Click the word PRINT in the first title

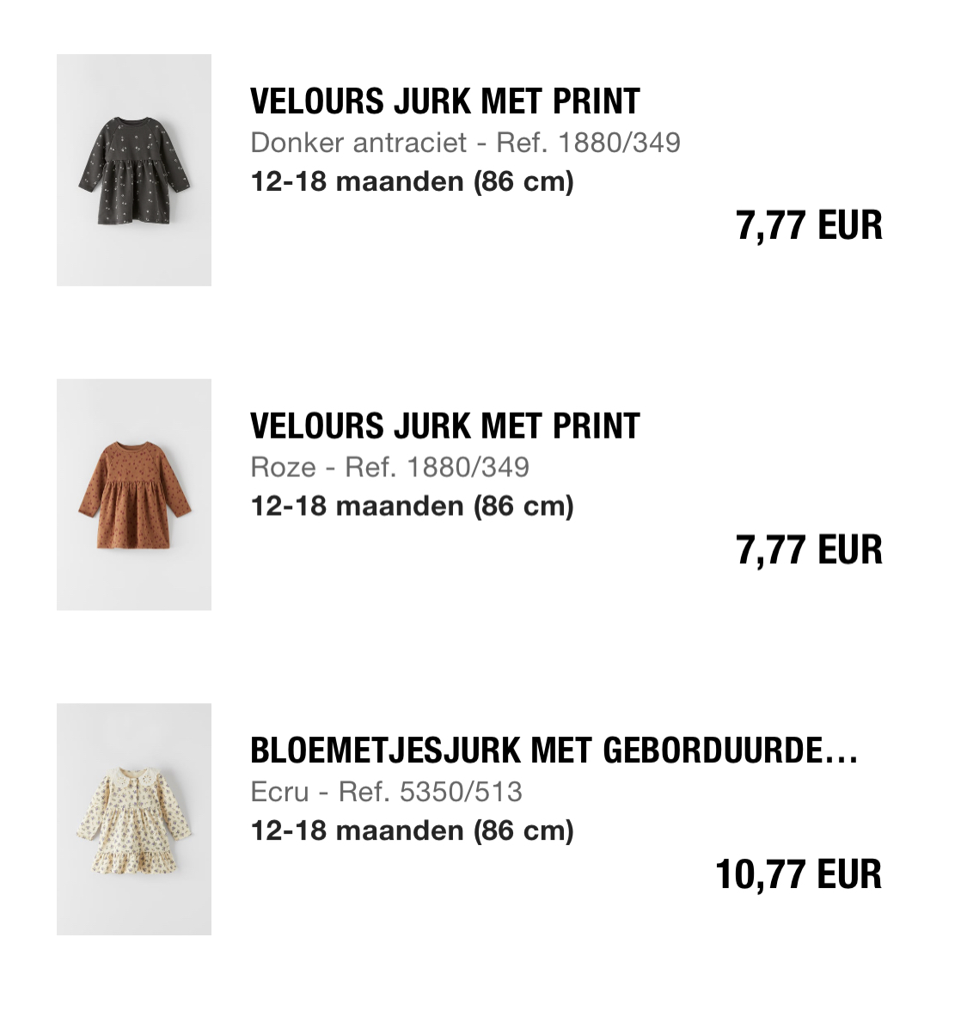597,101
